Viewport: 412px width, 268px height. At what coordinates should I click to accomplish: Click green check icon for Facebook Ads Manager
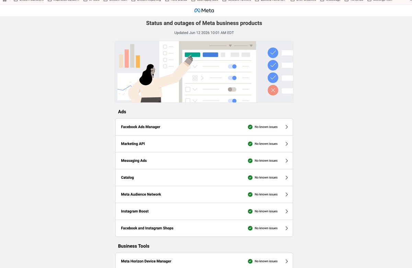click(x=250, y=127)
